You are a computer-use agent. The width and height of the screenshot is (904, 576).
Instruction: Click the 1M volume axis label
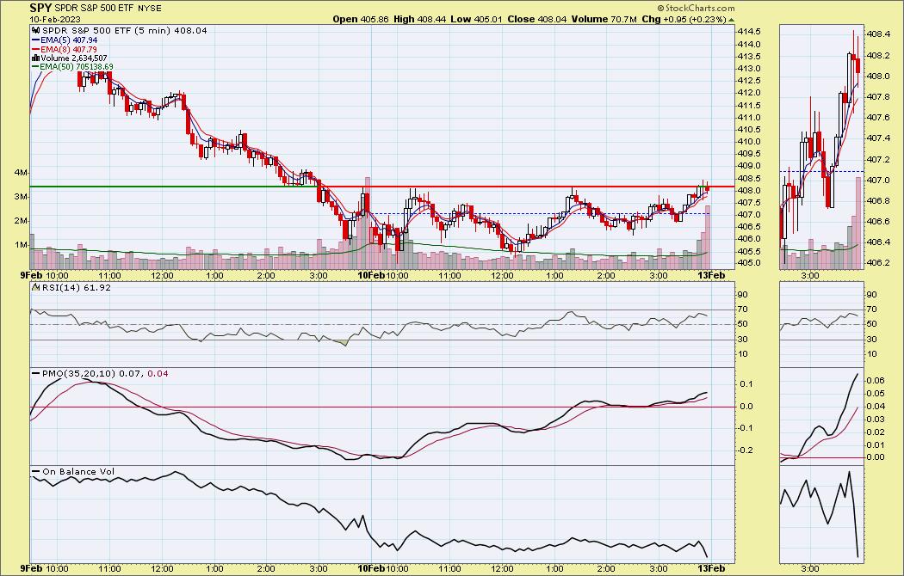click(x=21, y=245)
